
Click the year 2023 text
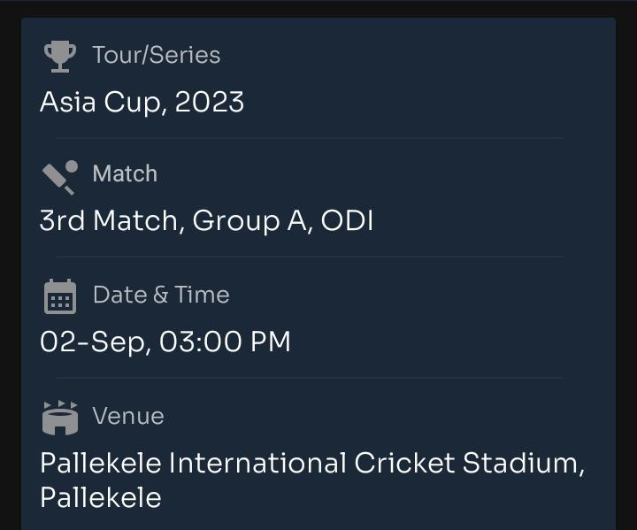point(210,103)
